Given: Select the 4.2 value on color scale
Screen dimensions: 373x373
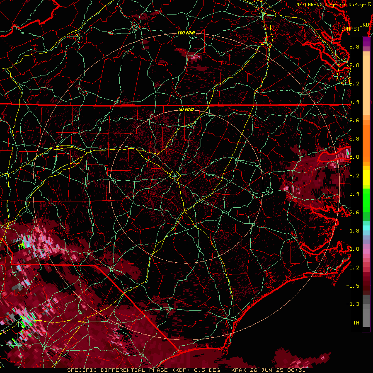Looking at the screenshot, I should pyautogui.click(x=354, y=176).
